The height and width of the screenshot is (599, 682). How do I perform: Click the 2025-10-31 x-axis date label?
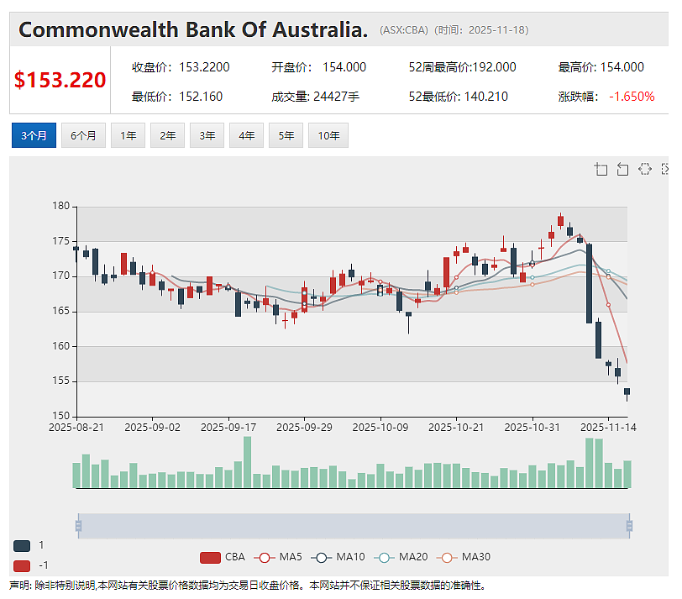(532, 428)
